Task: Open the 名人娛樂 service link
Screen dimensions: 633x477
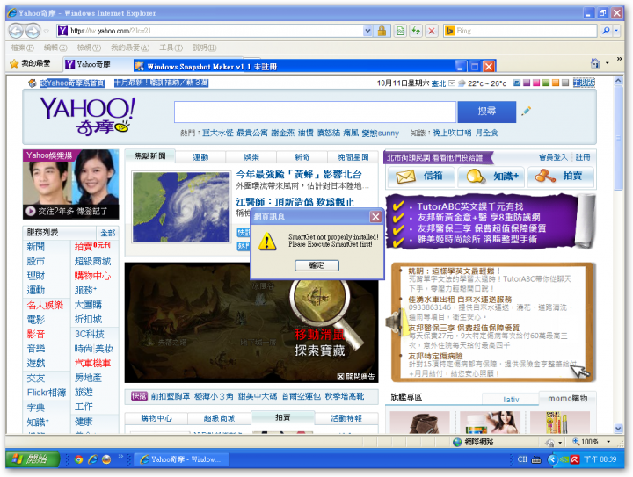Action: click(45, 305)
